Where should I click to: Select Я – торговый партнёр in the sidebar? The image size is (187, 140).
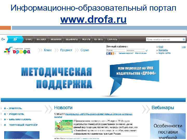[x=21, y=125]
